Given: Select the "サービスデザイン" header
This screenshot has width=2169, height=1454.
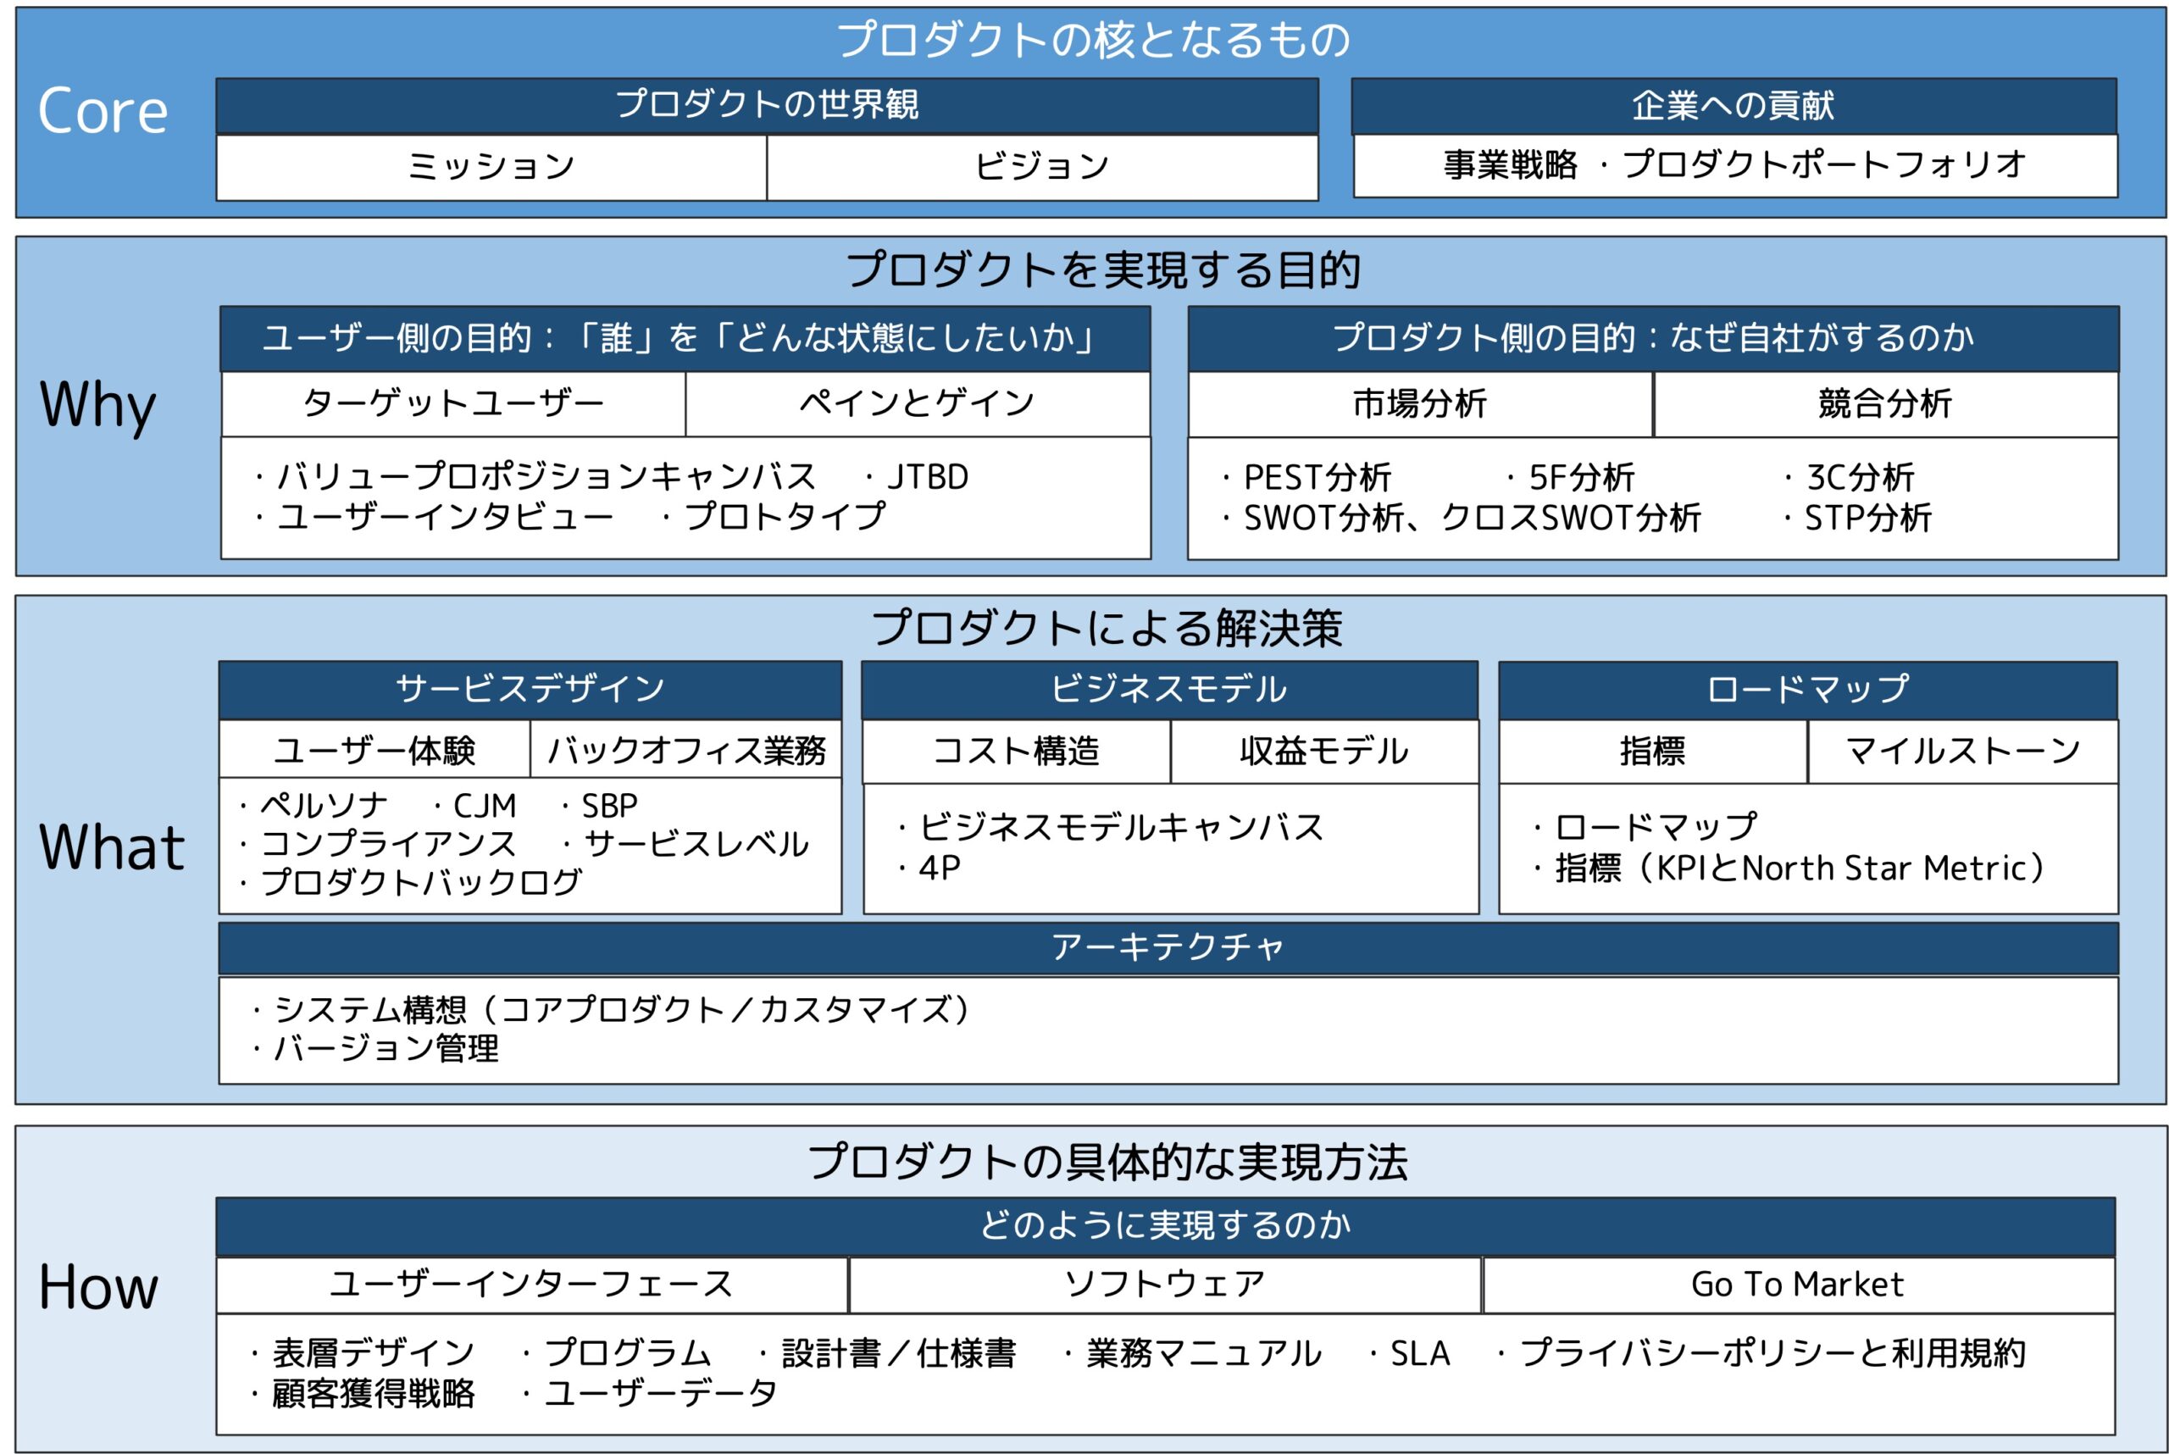Looking at the screenshot, I should (530, 689).
